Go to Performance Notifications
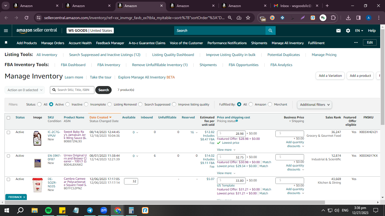The width and height of the screenshot is (385, 216). click(227, 43)
